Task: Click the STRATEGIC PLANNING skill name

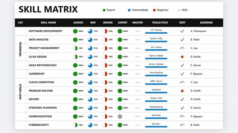Action: coord(43,108)
